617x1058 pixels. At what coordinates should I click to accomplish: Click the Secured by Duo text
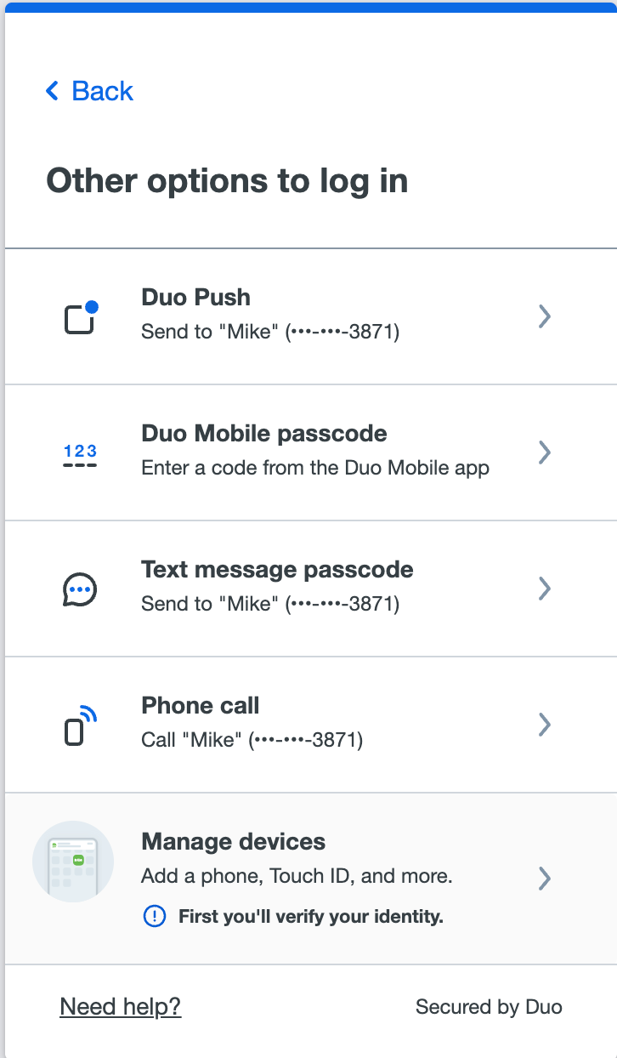coord(489,1007)
